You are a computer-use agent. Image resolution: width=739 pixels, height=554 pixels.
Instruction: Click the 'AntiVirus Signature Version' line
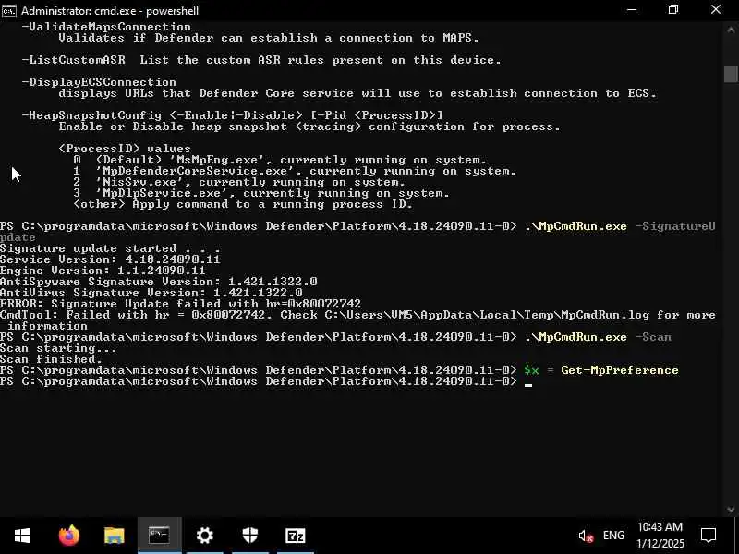[x=151, y=293]
